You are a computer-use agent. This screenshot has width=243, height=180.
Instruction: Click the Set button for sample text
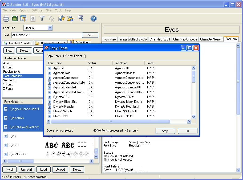pos(90,35)
